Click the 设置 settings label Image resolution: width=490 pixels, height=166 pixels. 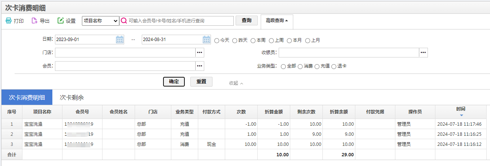(x=71, y=21)
